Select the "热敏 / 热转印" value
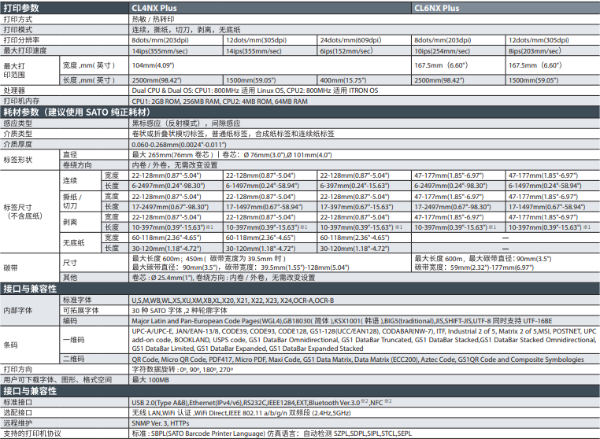 [x=153, y=19]
